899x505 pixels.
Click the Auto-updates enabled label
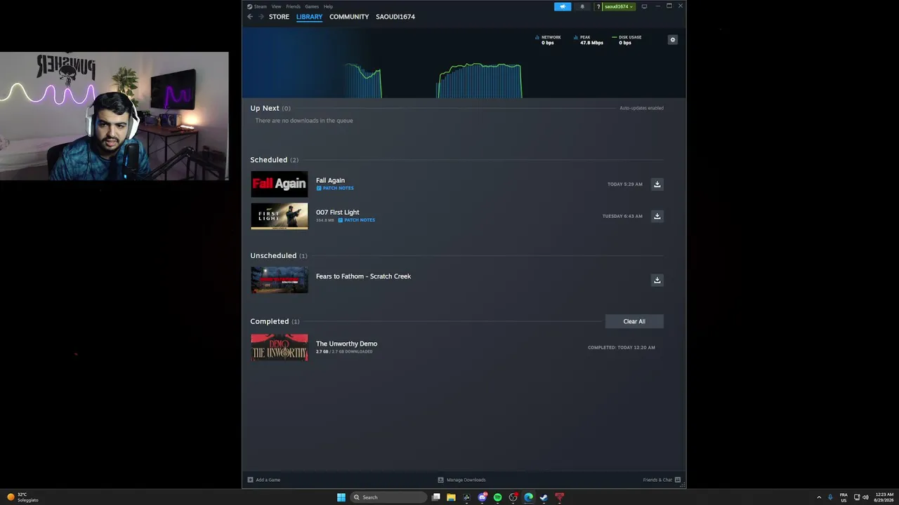click(x=641, y=108)
